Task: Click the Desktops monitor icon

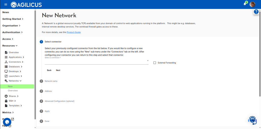Action: [6, 71]
